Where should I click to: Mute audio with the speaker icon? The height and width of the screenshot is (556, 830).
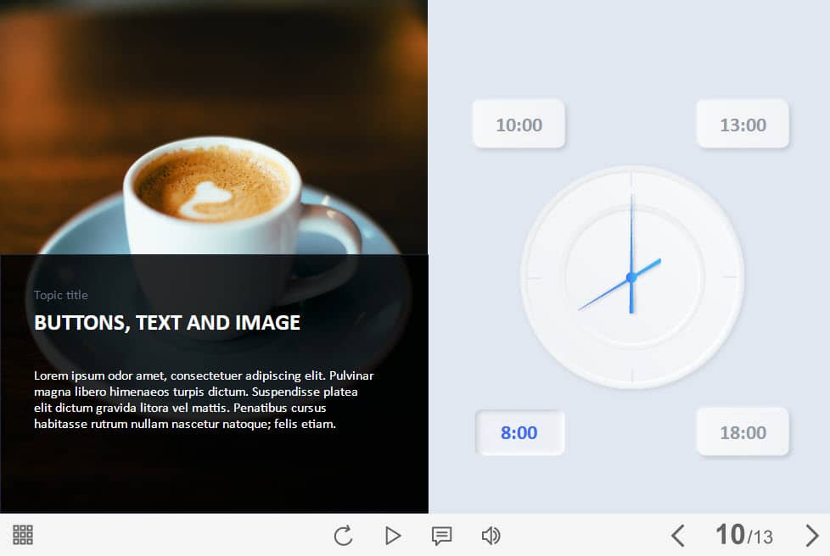coord(491,536)
